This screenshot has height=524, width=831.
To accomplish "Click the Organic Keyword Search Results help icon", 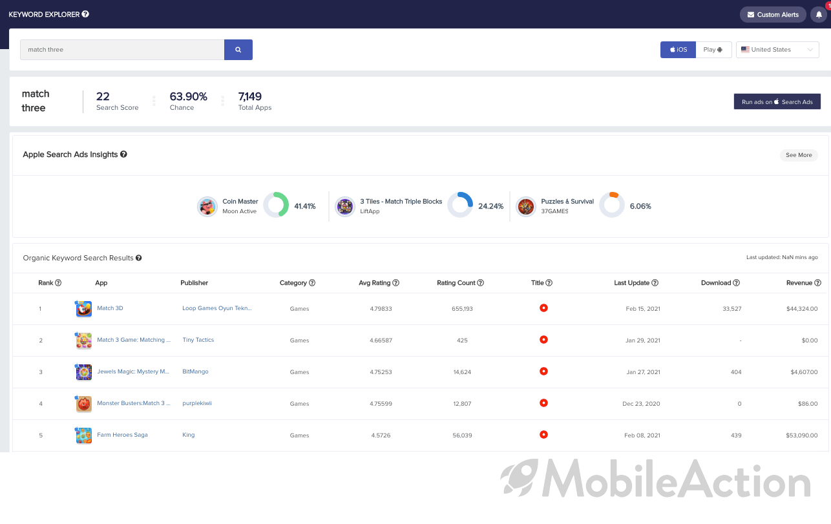I will (x=138, y=258).
